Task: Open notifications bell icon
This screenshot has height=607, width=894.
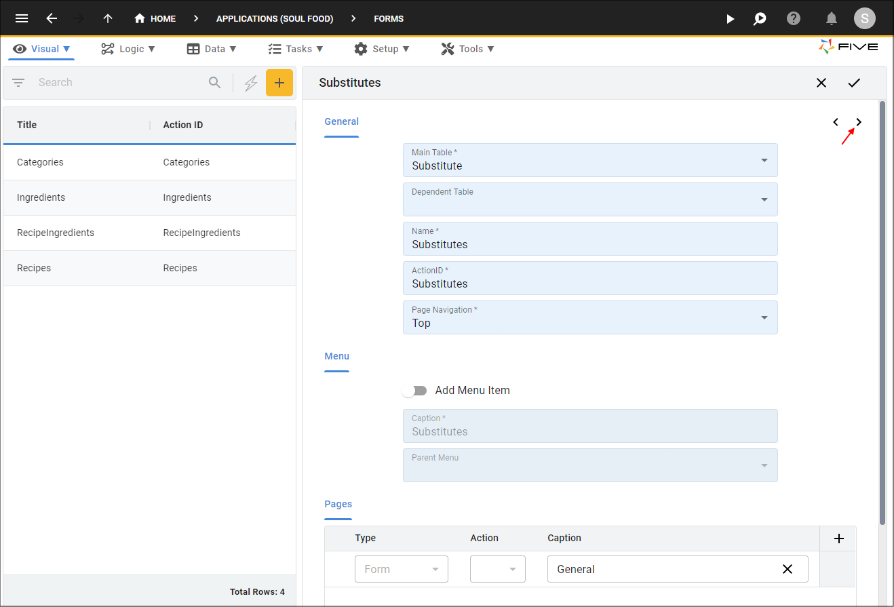Action: [832, 18]
